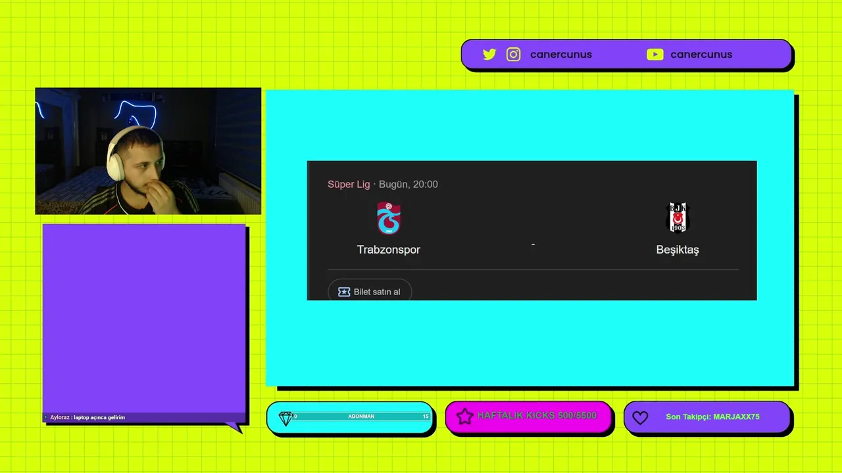
Task: Click the Instagram icon
Action: tap(513, 55)
